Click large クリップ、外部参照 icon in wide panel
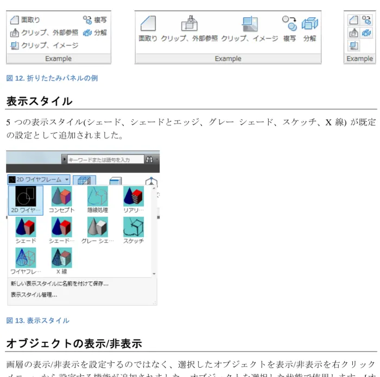 (189, 23)
